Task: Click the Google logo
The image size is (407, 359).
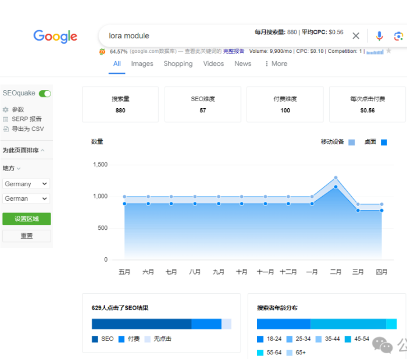Action: pos(55,36)
